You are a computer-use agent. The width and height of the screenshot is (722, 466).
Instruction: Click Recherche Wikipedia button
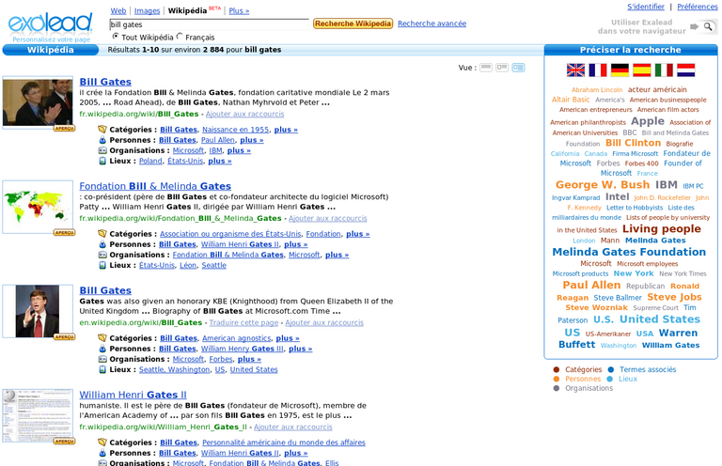coord(353,23)
